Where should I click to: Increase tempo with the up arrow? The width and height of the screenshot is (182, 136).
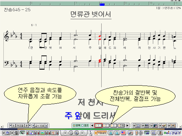click(46, 126)
